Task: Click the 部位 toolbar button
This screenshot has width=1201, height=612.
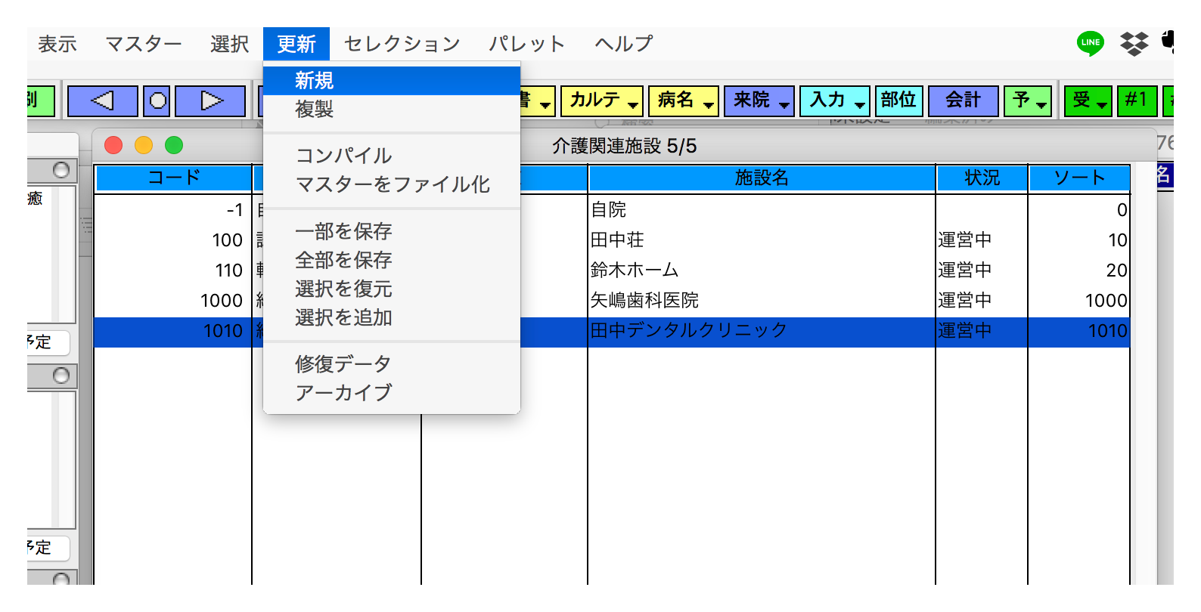Action: (x=898, y=100)
